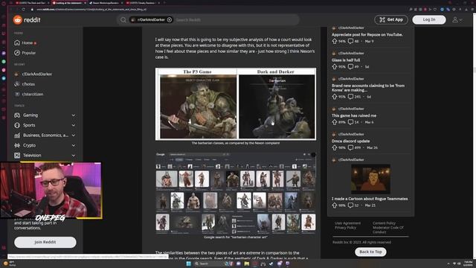476x268 pixels.
Task: Open the 'Glass is half full' post
Action: click(345, 60)
